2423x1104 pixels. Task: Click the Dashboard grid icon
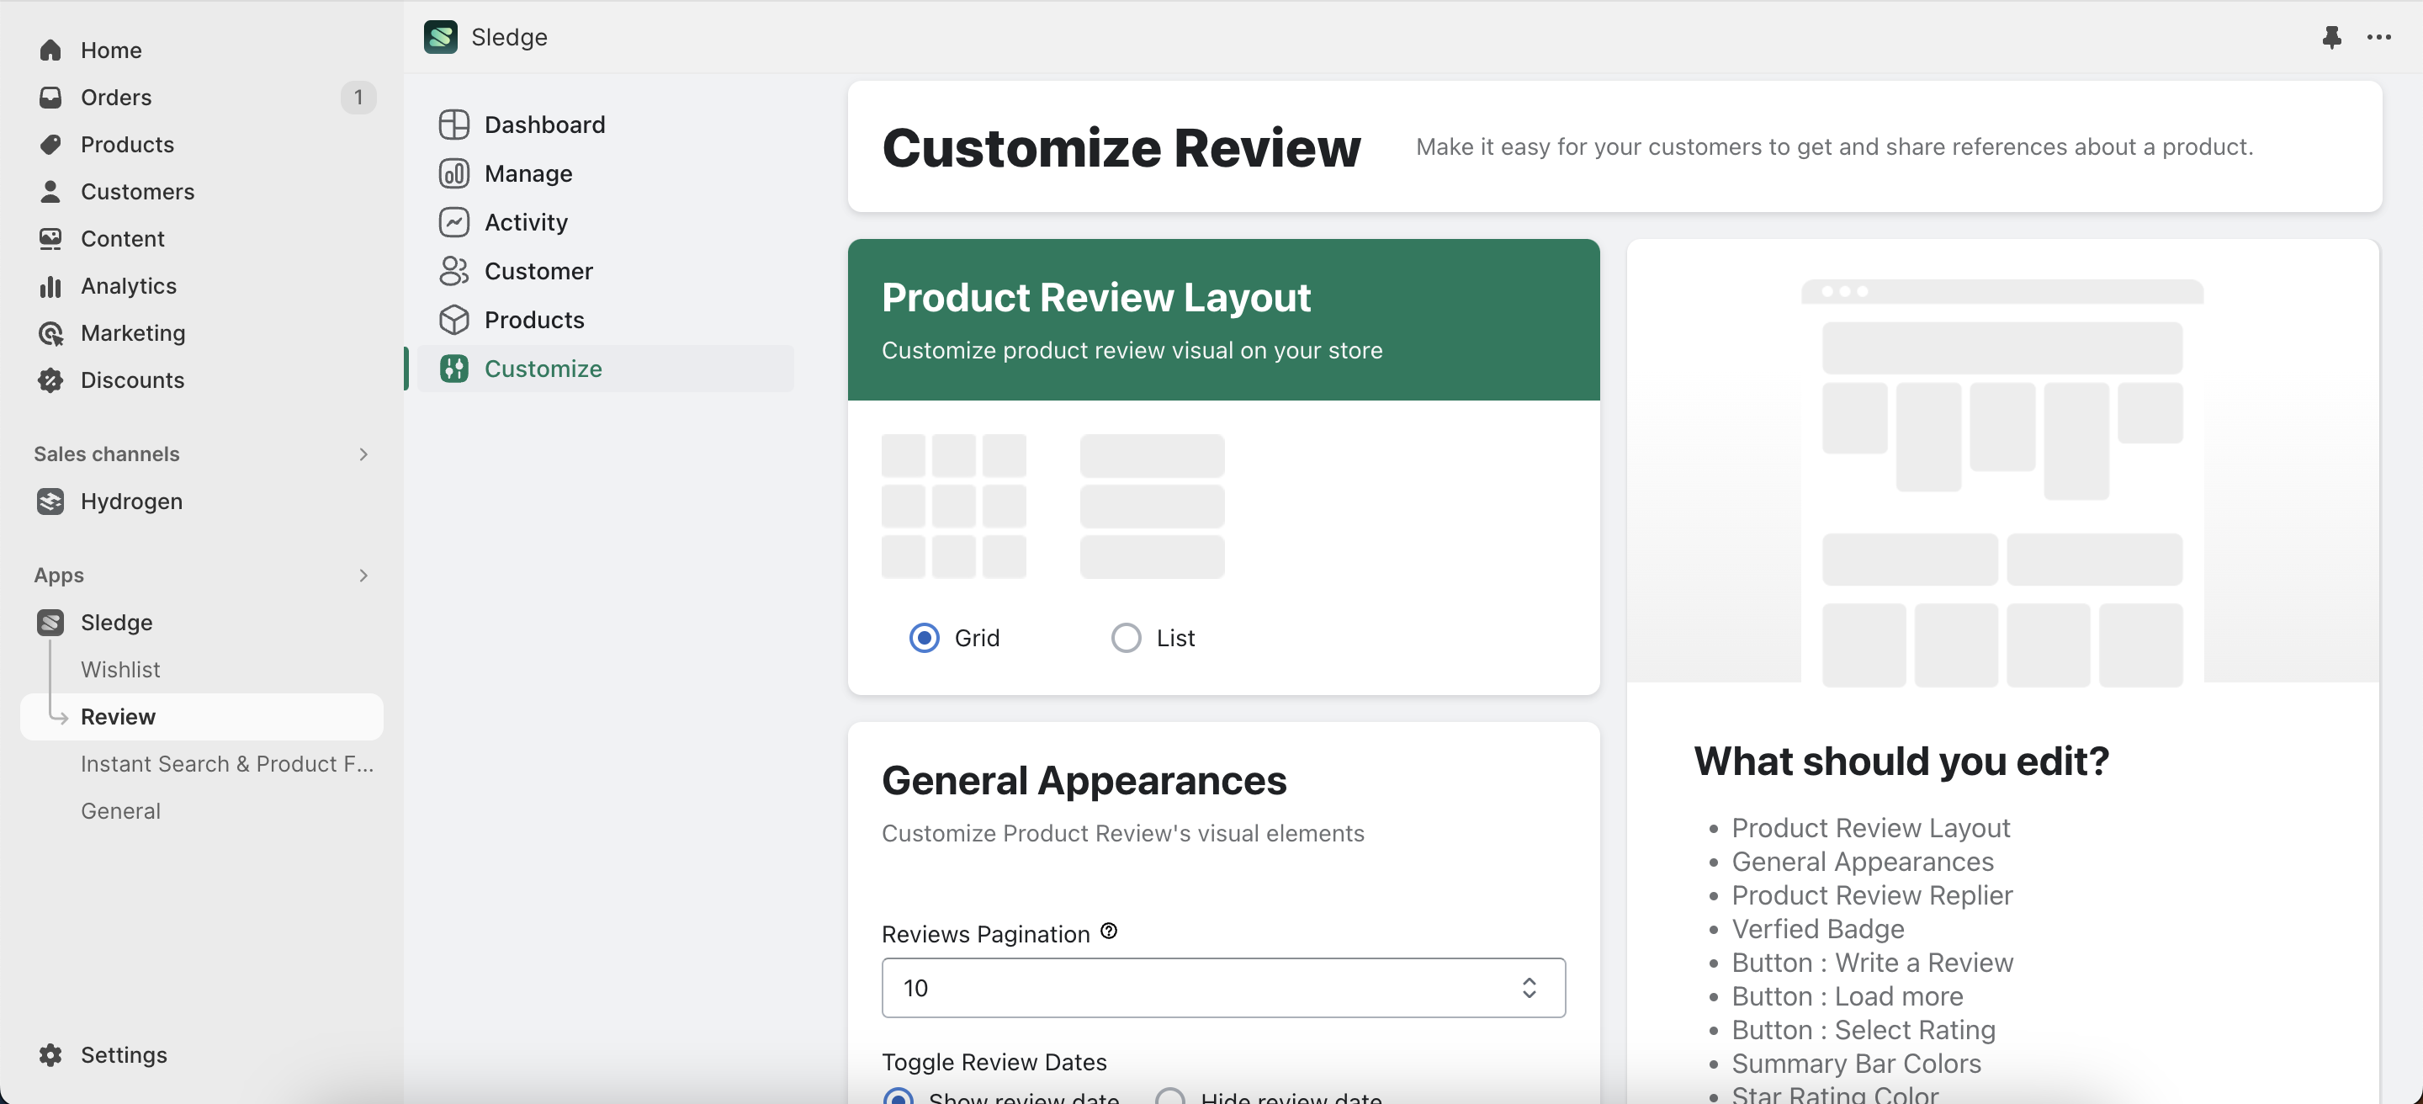(453, 125)
